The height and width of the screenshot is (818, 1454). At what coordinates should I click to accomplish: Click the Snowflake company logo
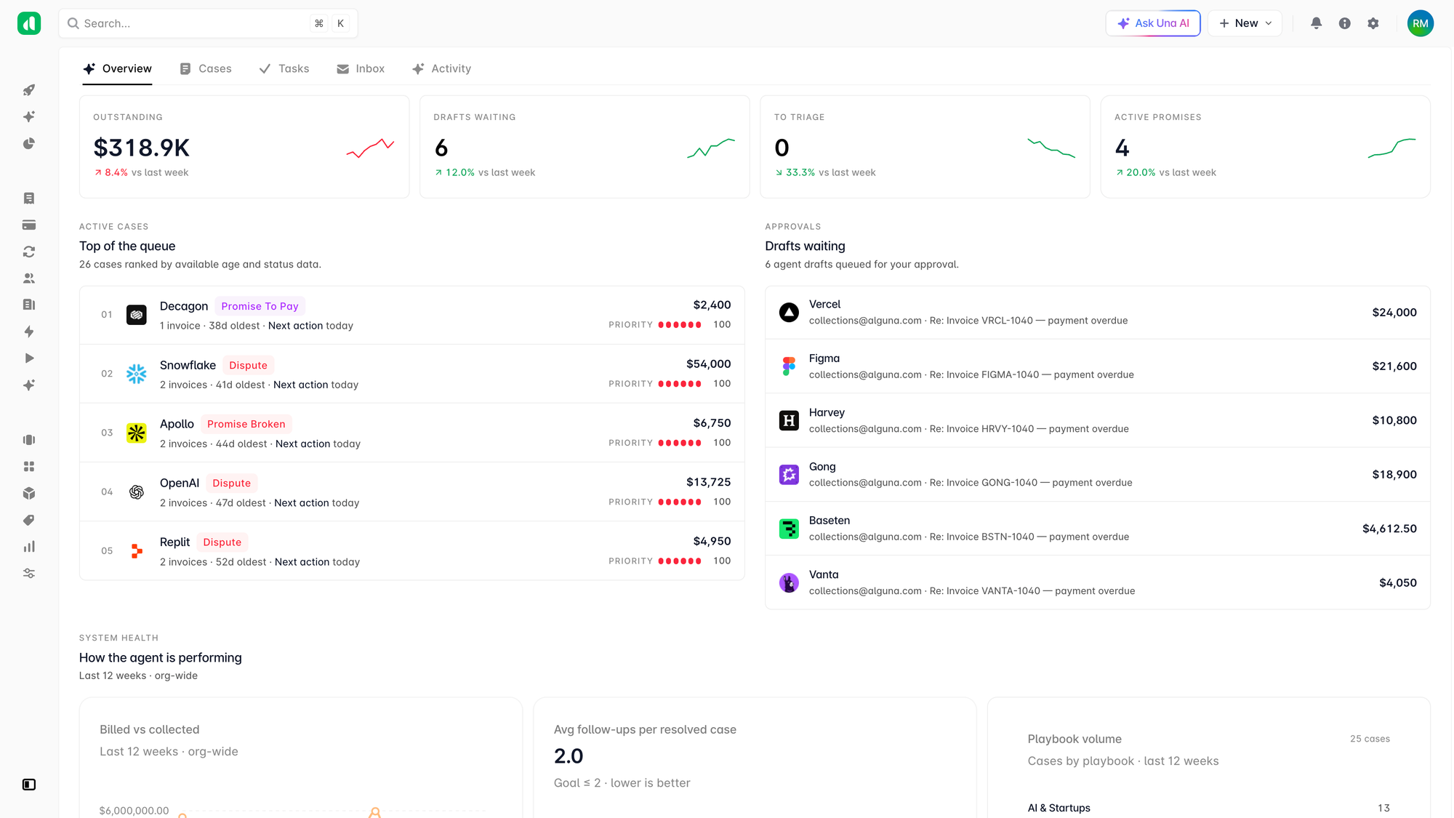[137, 374]
